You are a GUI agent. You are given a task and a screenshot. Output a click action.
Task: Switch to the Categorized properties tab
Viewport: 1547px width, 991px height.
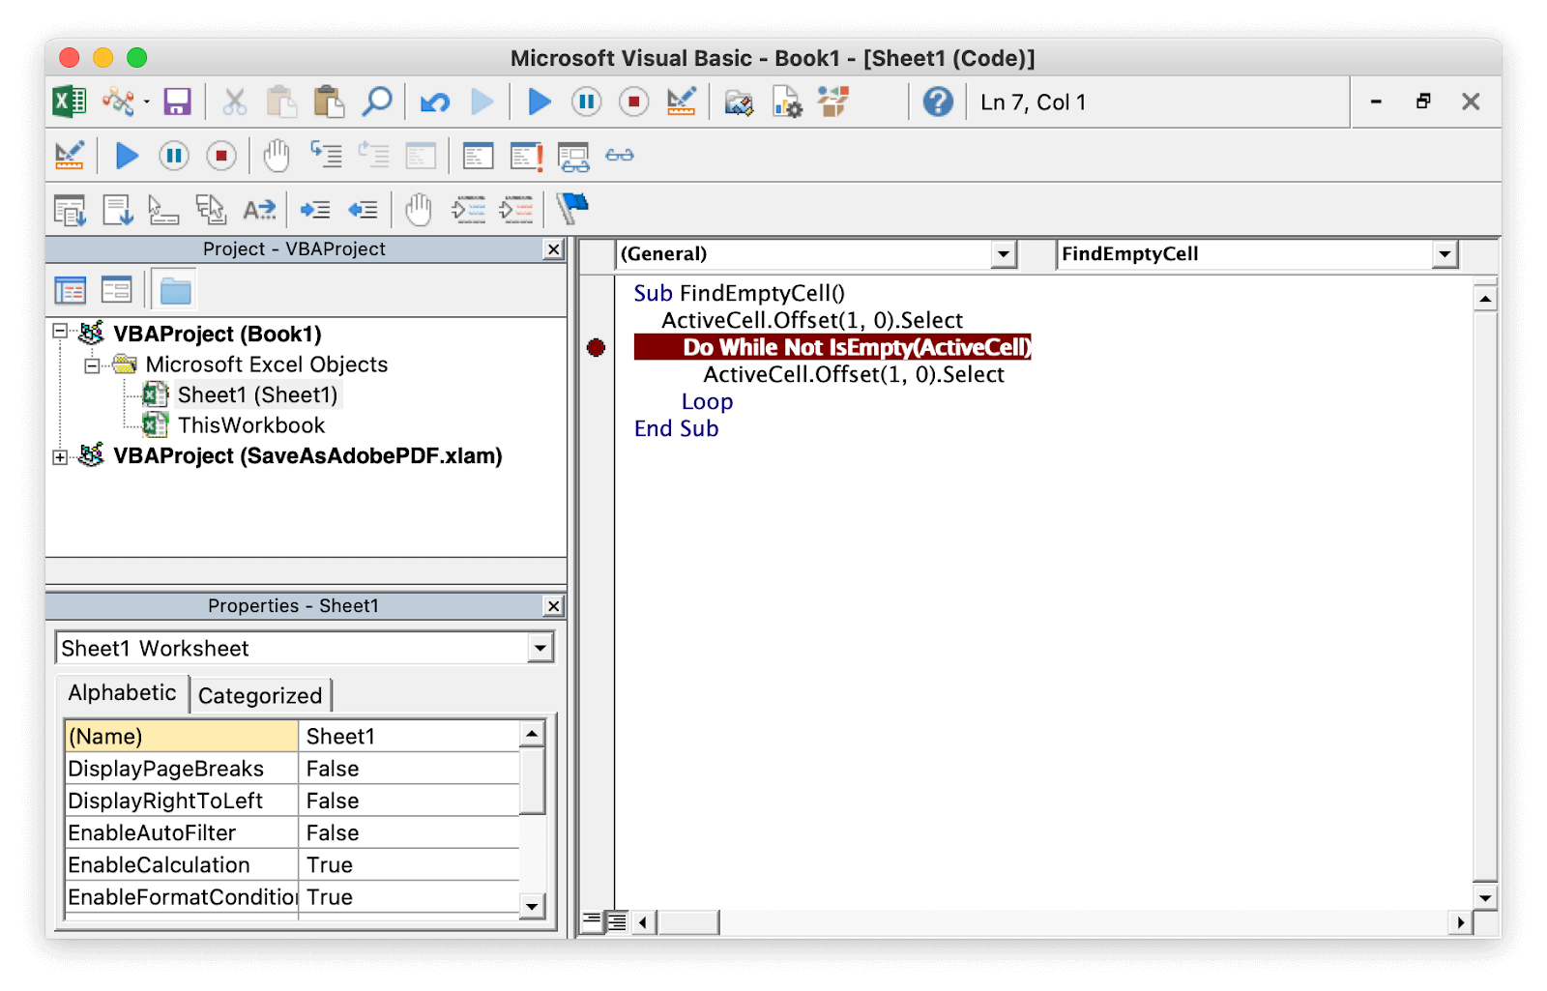coord(260,696)
